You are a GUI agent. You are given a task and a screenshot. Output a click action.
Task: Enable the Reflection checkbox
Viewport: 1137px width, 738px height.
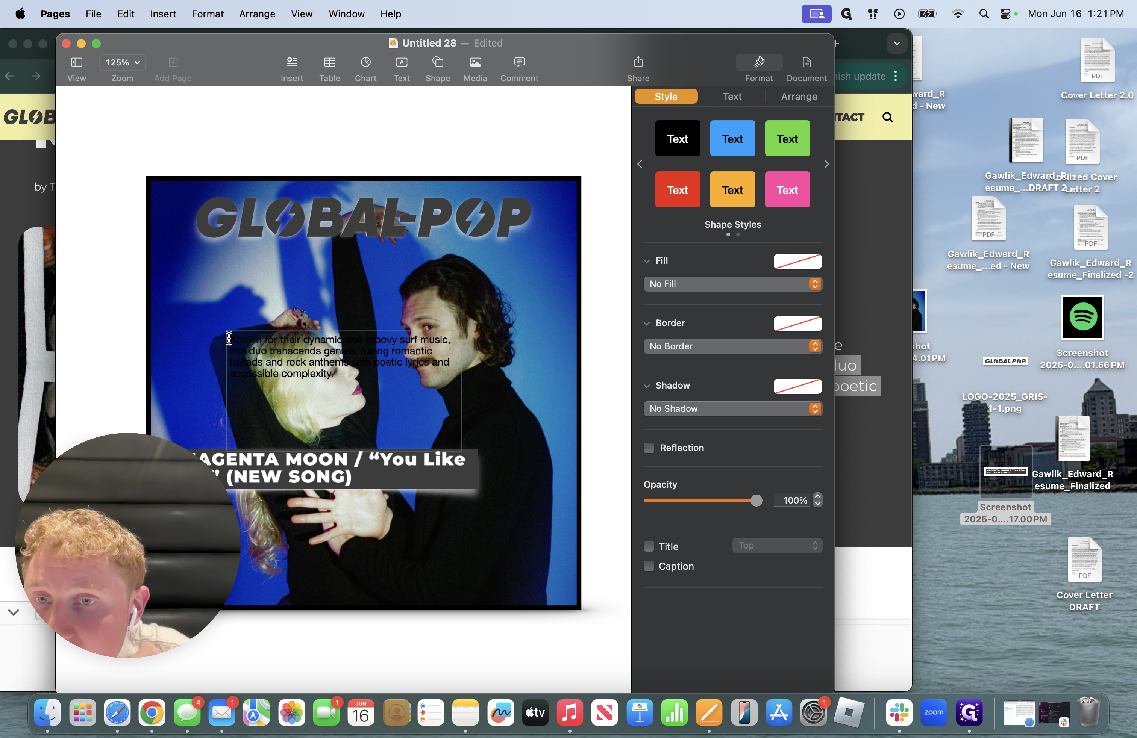click(649, 447)
